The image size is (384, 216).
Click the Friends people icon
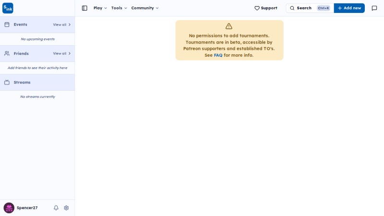[x=7, y=53]
